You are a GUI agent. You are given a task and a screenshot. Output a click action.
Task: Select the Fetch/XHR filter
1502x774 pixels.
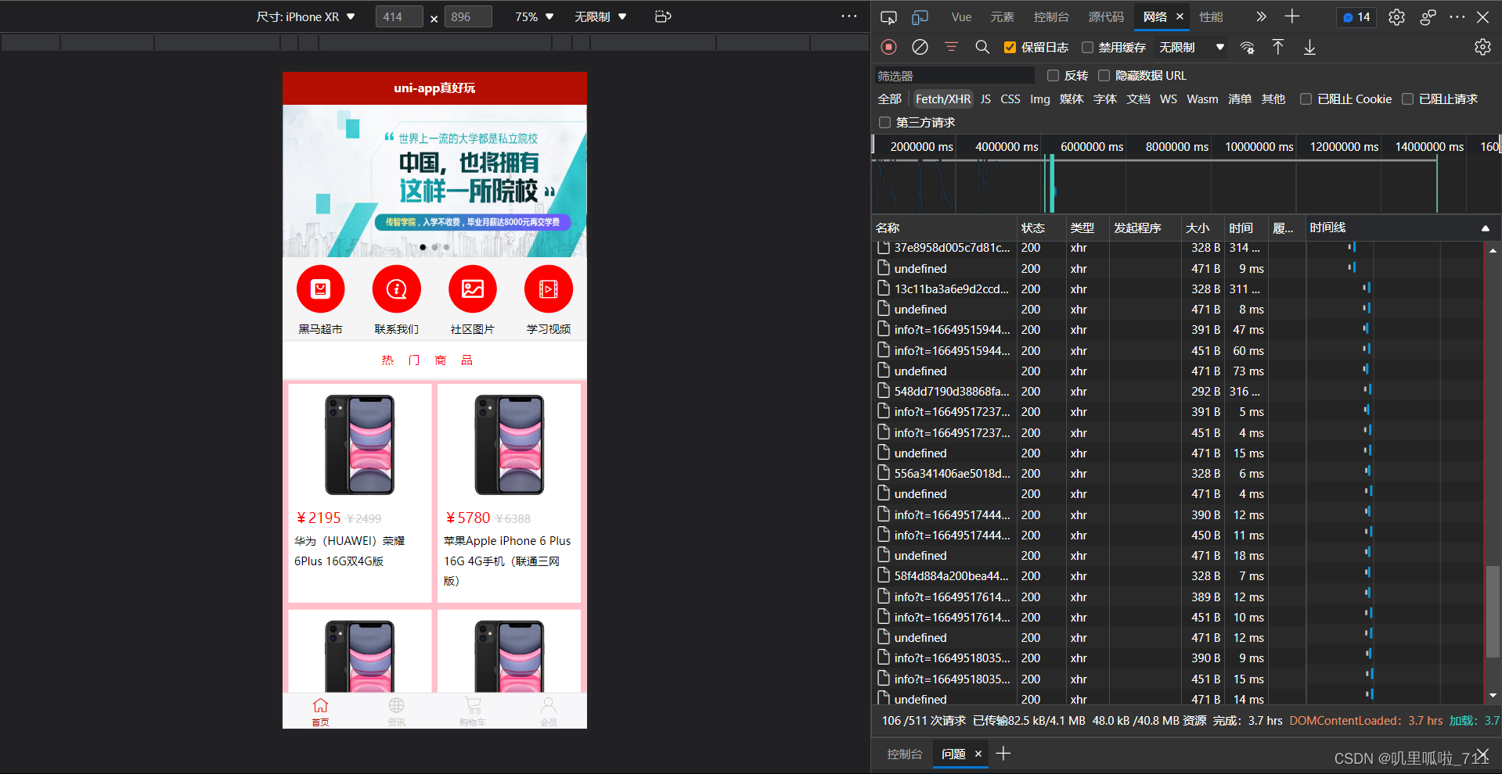(x=943, y=99)
